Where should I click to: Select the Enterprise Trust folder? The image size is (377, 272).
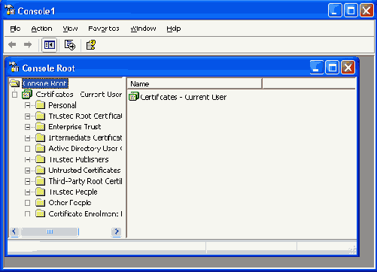point(74,127)
